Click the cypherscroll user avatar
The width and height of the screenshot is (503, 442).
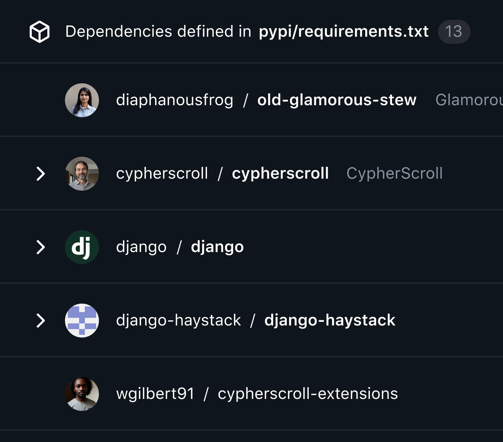pos(82,174)
